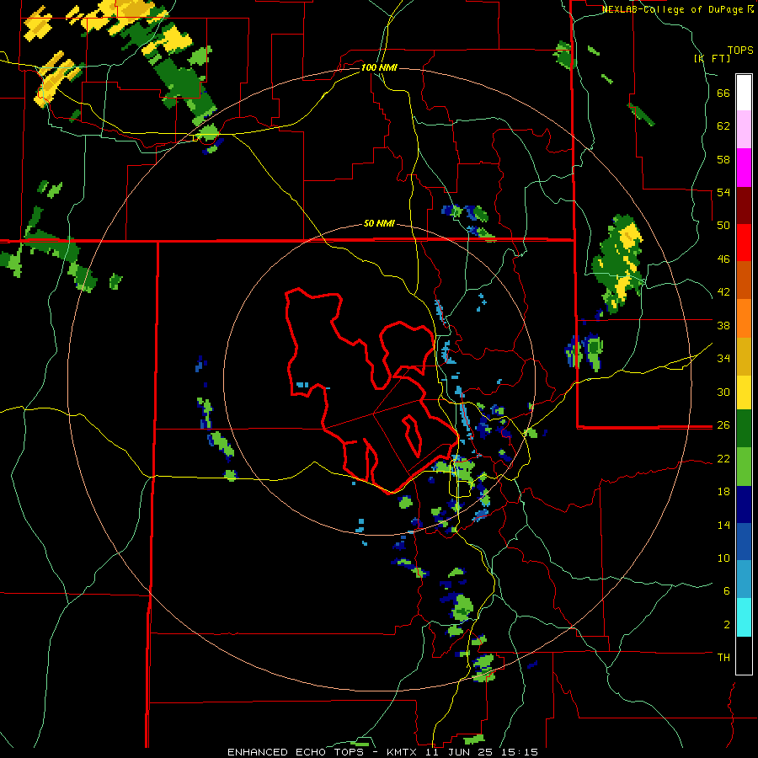
Task: Click the '10' legend value
Action: 723,558
